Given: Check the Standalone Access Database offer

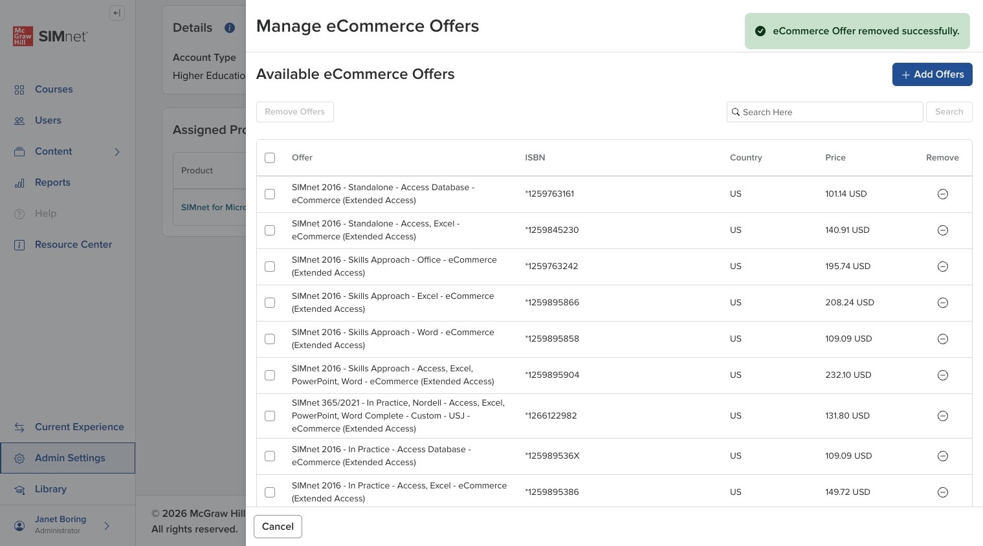Looking at the screenshot, I should [270, 194].
